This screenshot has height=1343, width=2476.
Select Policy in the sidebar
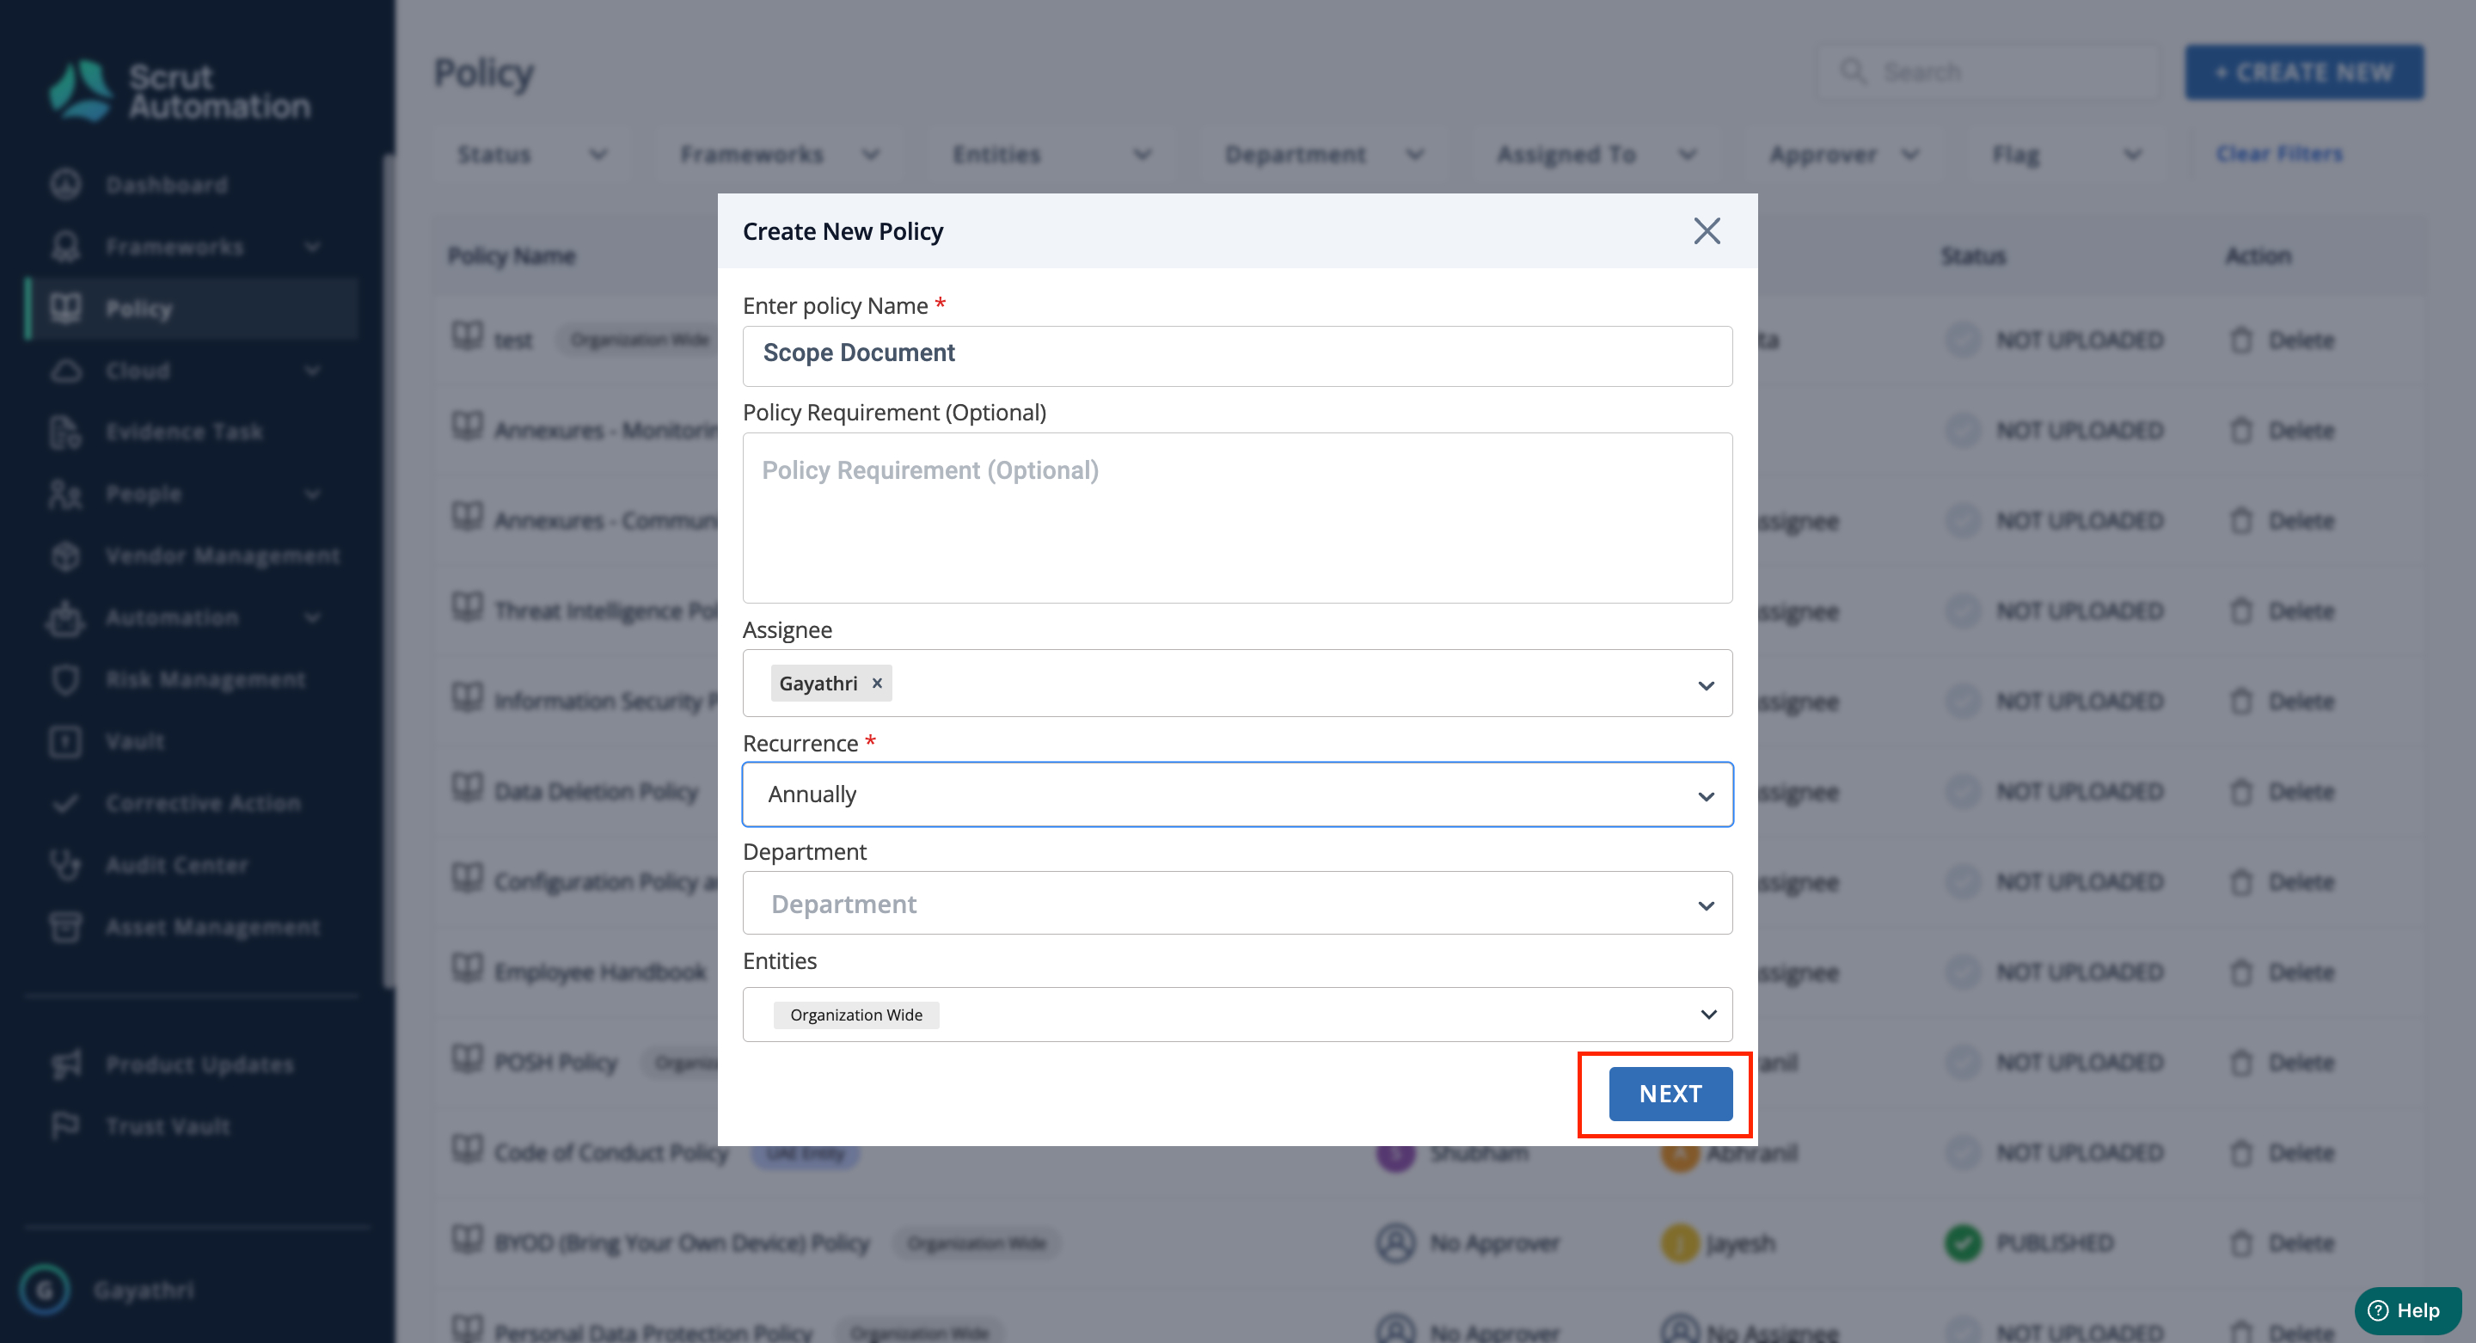coord(193,309)
